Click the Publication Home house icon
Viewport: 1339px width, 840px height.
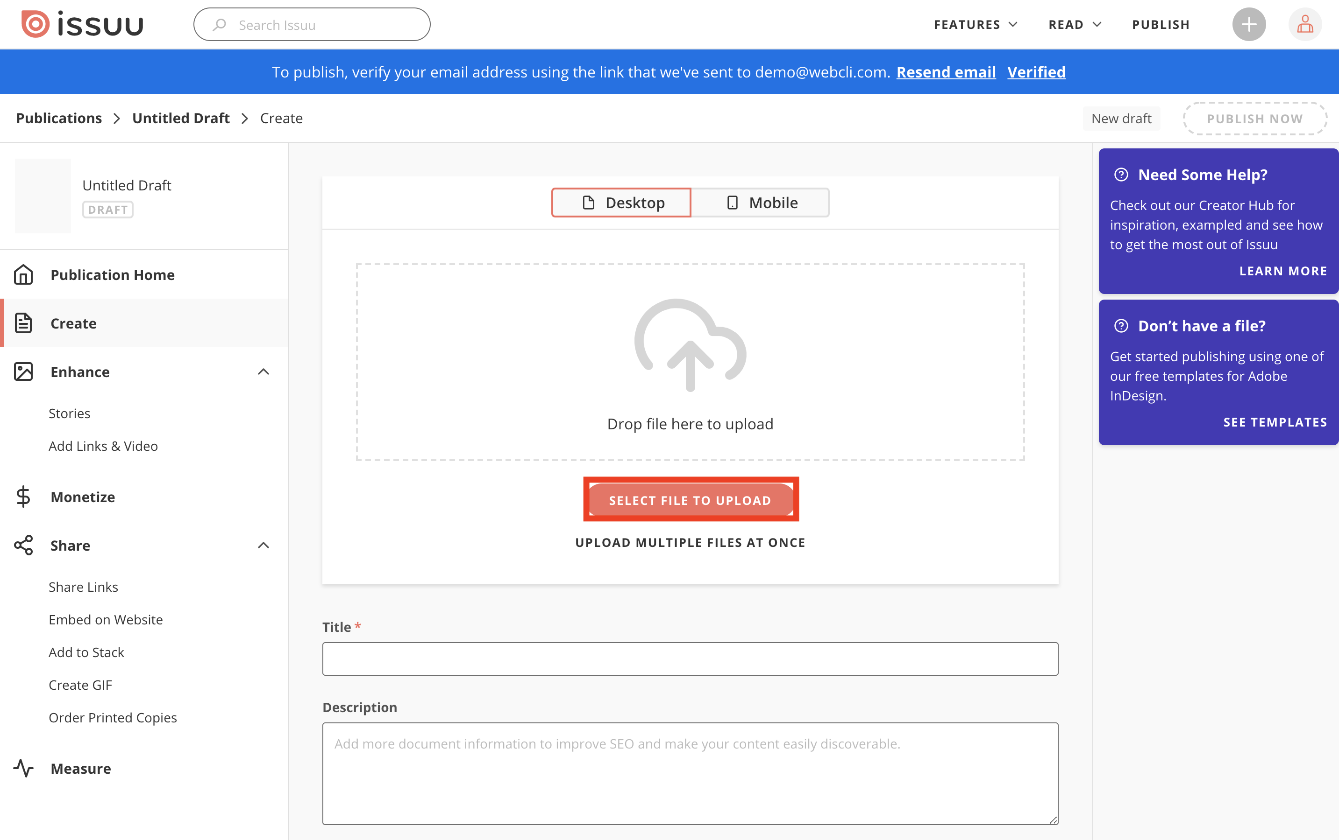(x=23, y=274)
